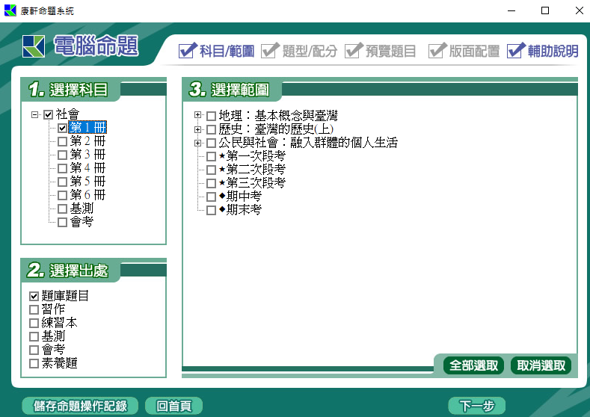Check the 素養題 source checkbox
590x417 pixels.
tap(34, 364)
